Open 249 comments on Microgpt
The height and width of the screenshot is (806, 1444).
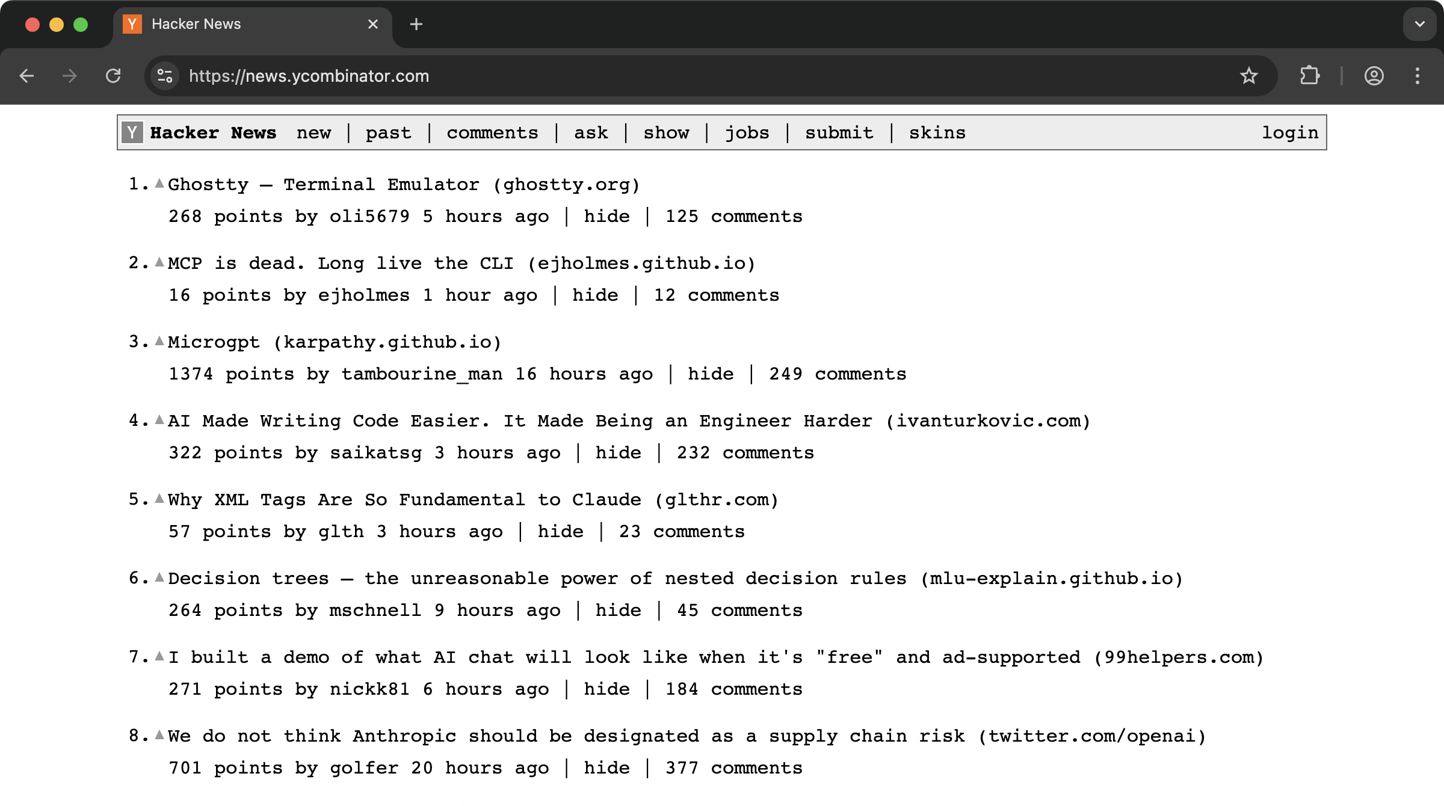coord(838,374)
